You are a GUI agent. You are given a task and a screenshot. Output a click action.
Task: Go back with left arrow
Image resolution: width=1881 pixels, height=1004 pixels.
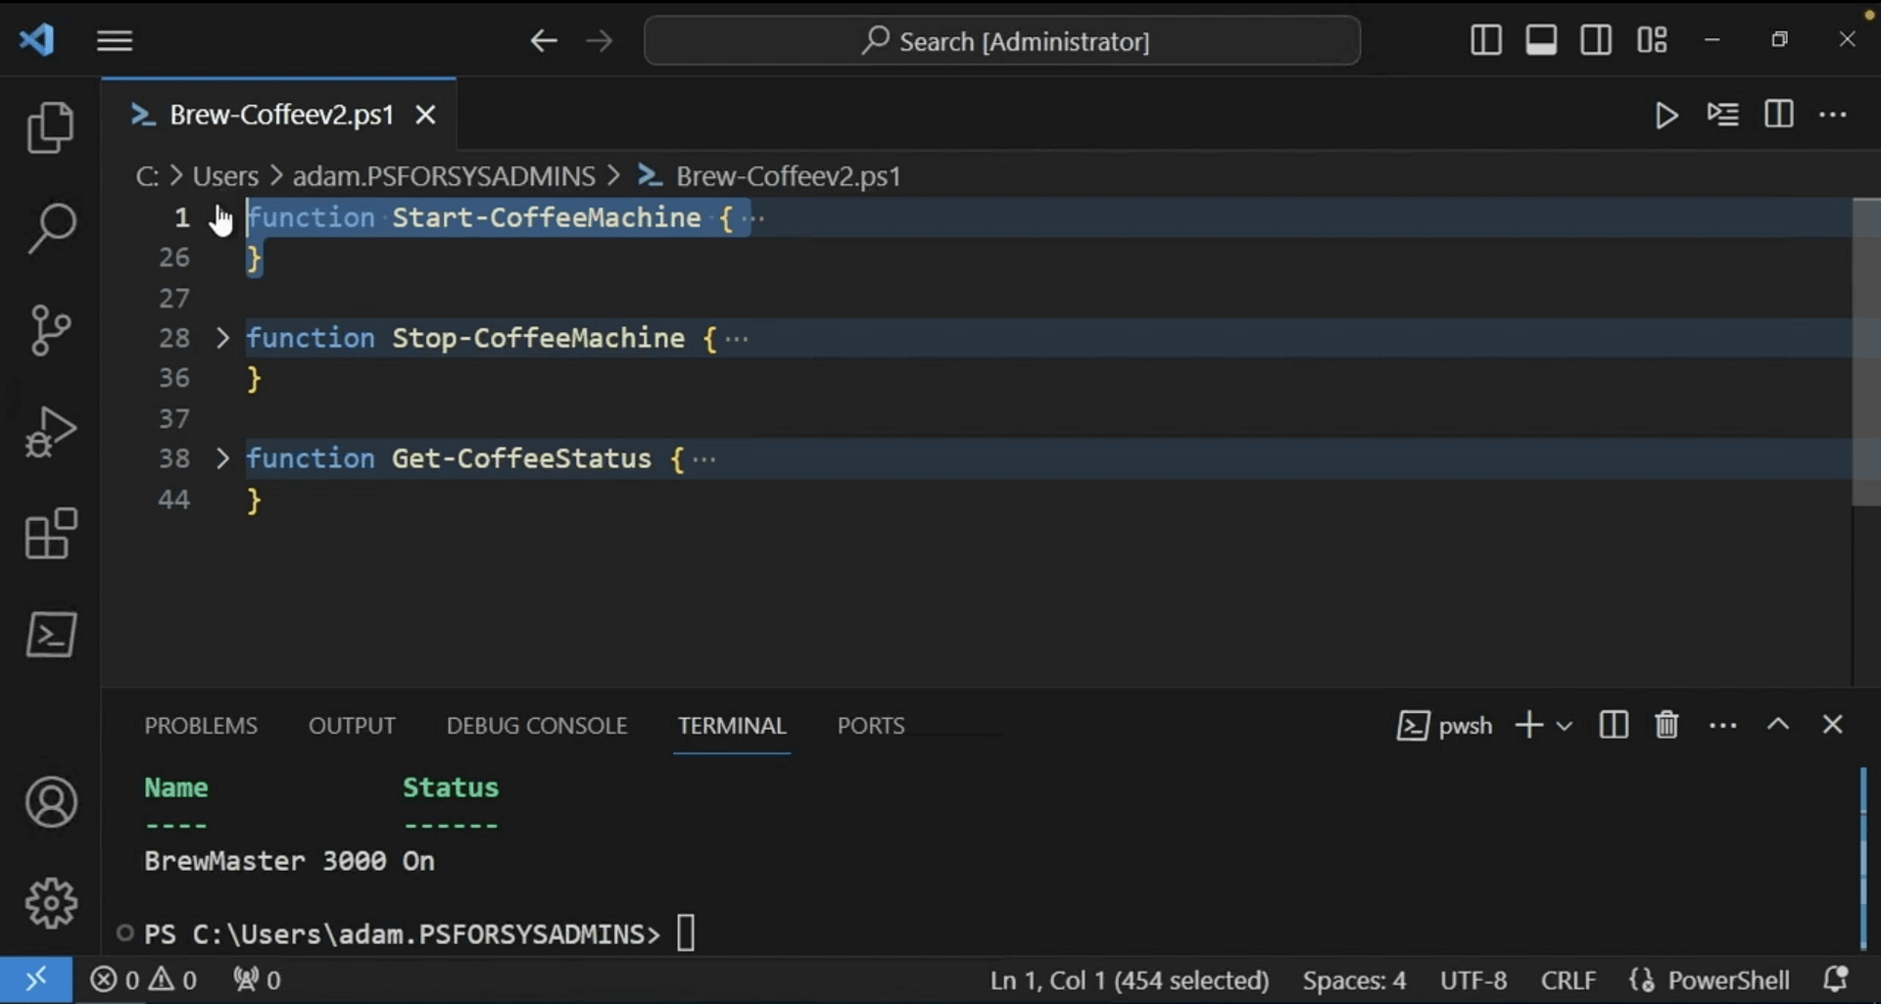[544, 40]
